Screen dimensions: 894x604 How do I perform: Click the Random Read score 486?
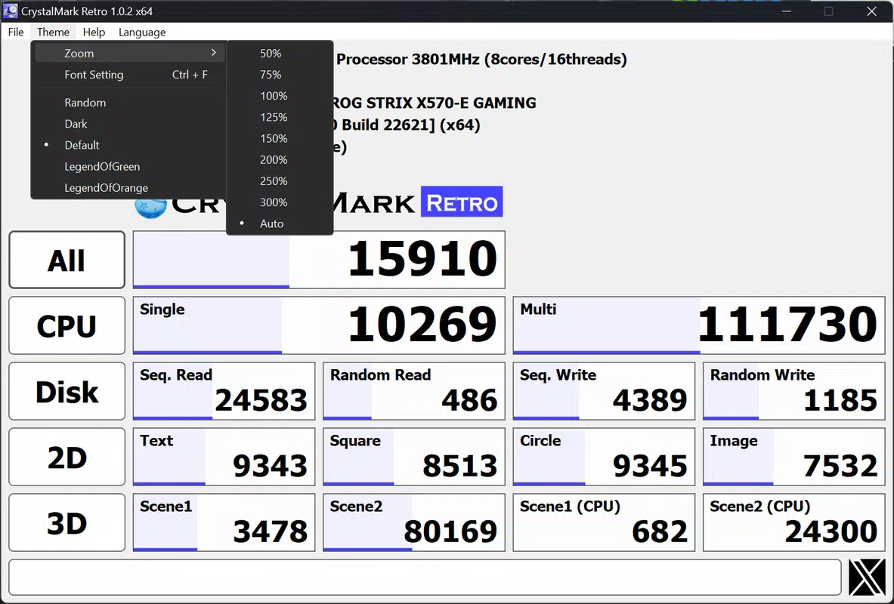414,391
